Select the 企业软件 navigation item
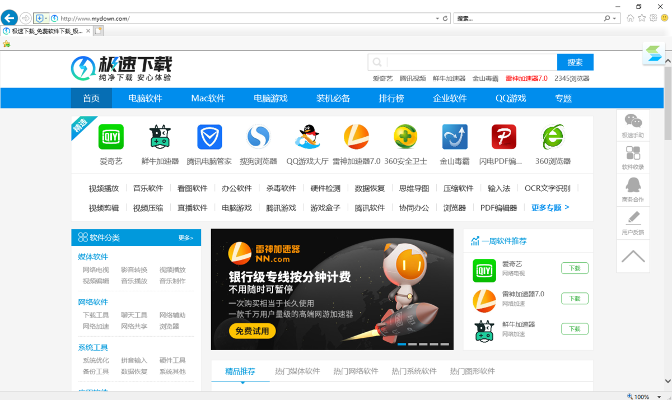This screenshot has width=672, height=400. click(450, 98)
